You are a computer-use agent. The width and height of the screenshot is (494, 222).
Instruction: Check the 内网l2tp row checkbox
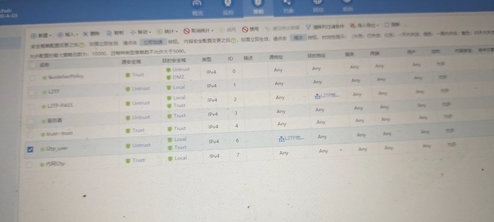tap(29, 165)
